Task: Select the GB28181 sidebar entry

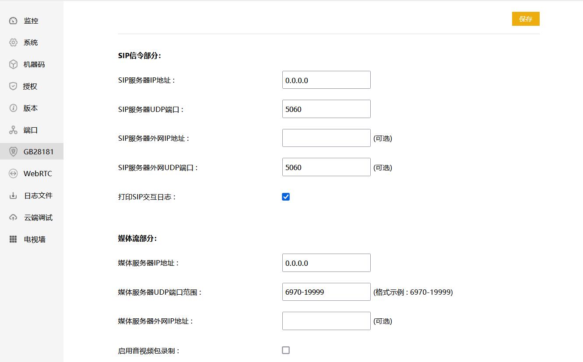Action: tap(32, 152)
